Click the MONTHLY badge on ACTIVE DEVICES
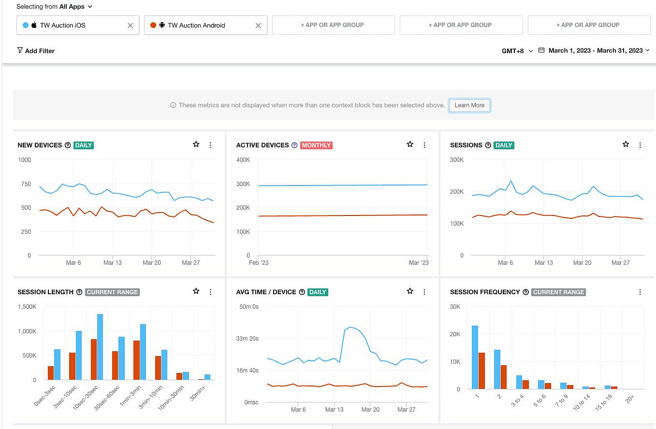This screenshot has width=656, height=429. (316, 145)
